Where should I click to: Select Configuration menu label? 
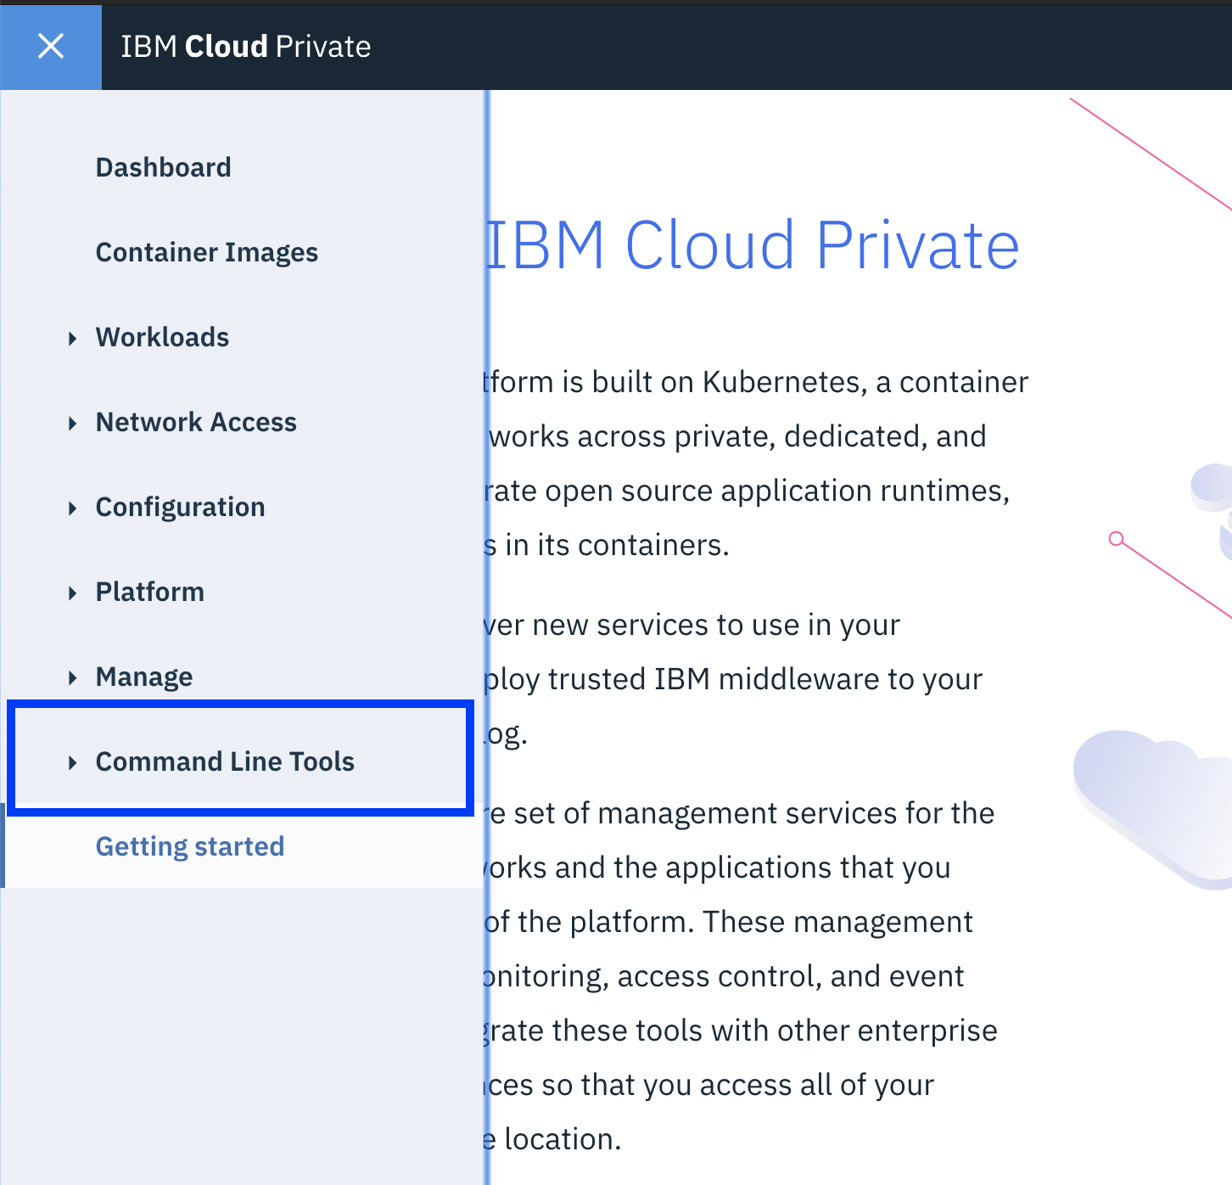tap(180, 507)
